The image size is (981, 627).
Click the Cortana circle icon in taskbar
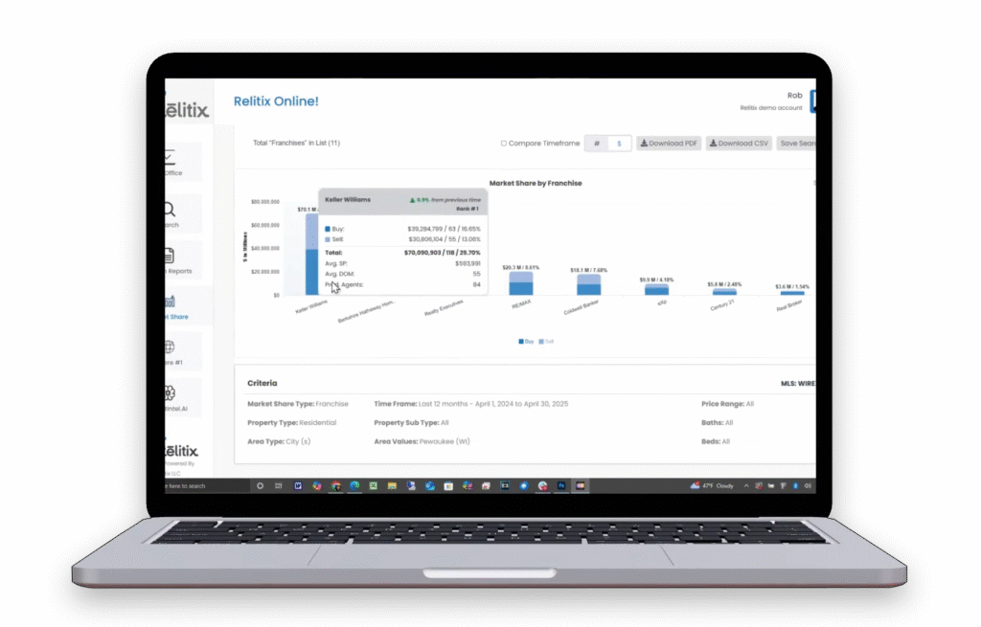click(260, 485)
